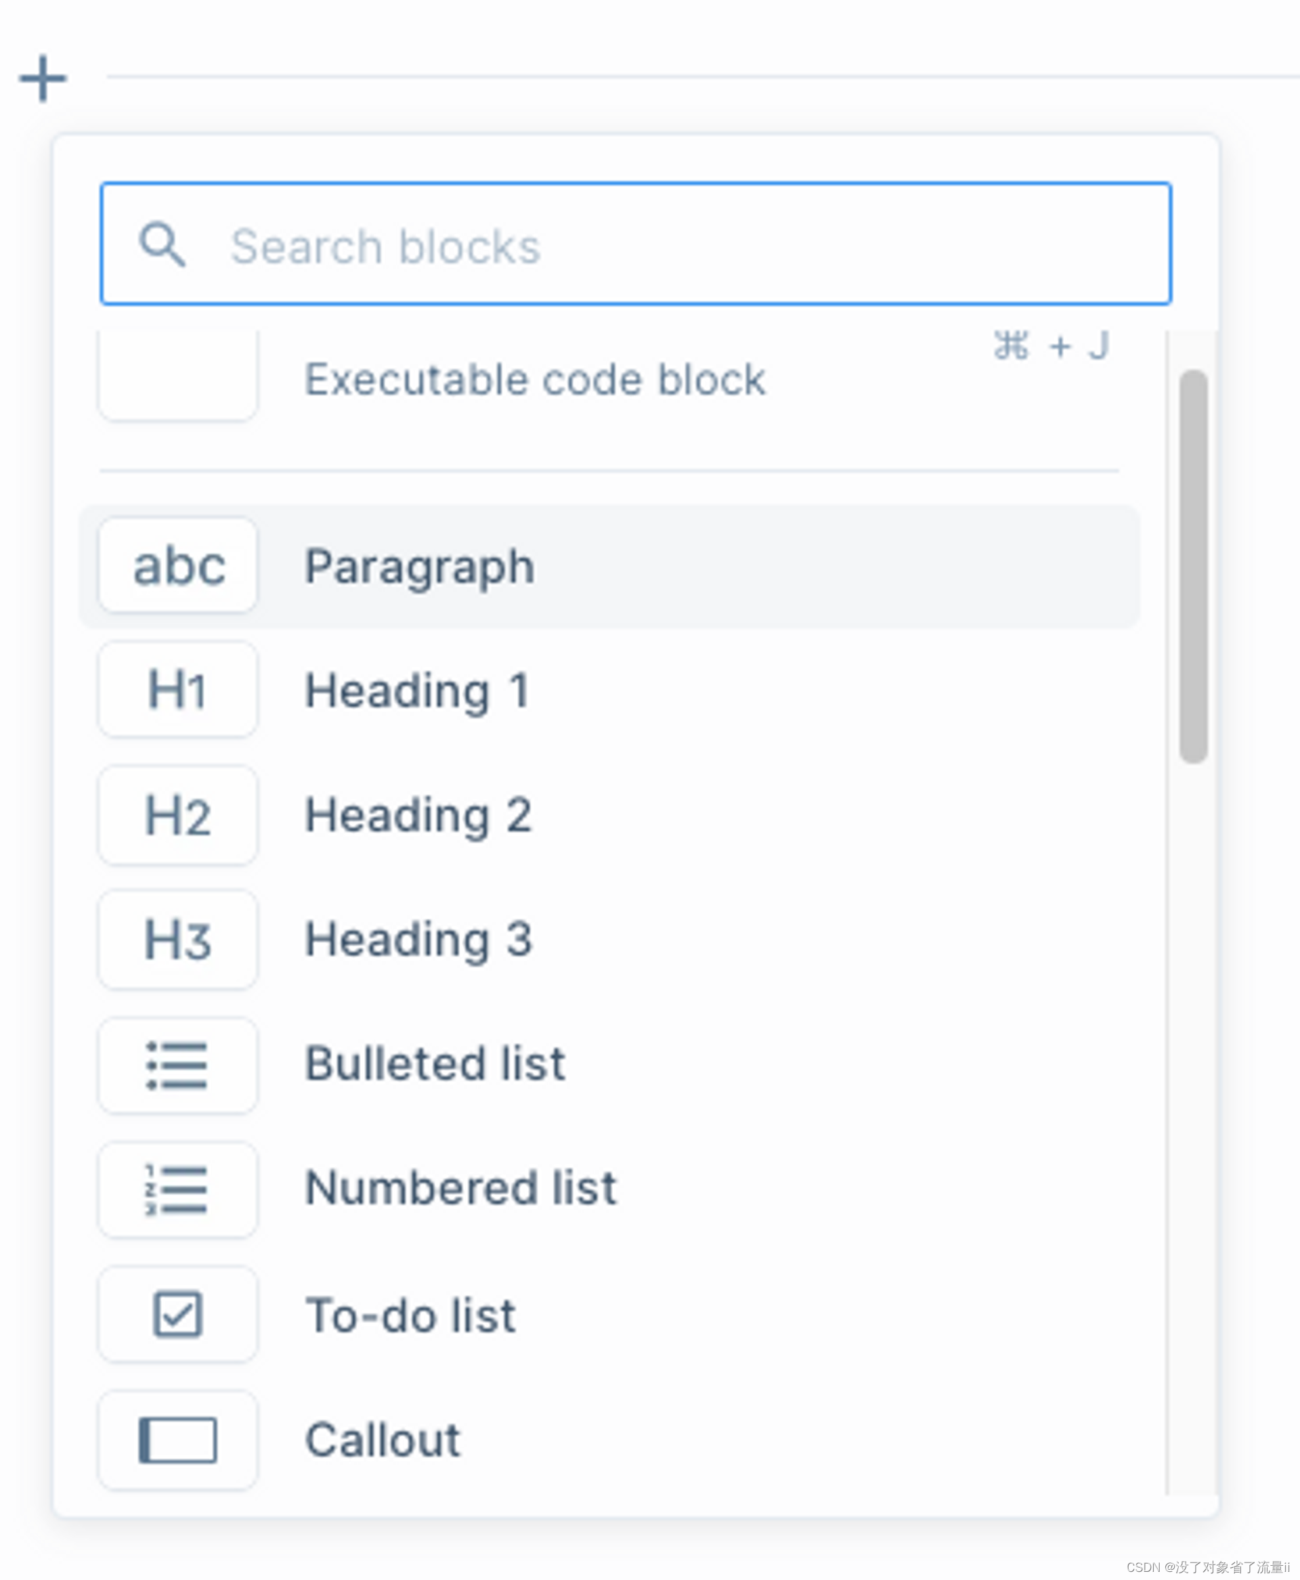Choose the Heading 2 block

418,815
